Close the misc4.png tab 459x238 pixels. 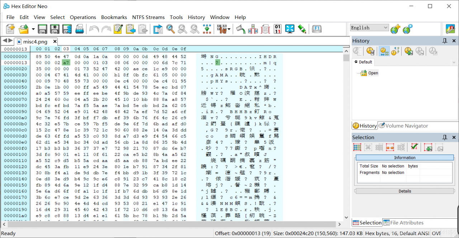pos(55,42)
